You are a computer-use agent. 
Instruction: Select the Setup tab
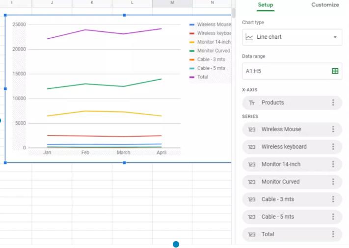pos(266,5)
